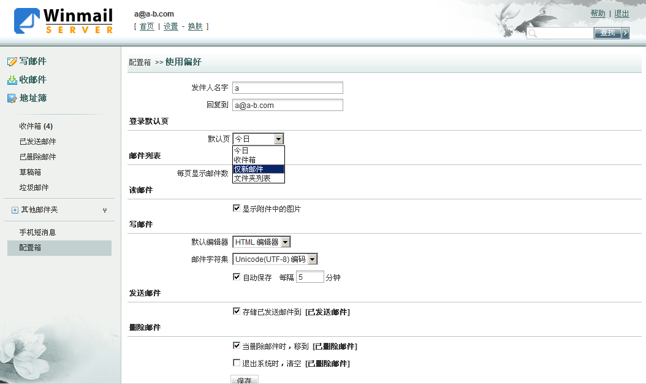Click the Winmail Server logo
This screenshot has height=384, width=646.
tap(64, 21)
